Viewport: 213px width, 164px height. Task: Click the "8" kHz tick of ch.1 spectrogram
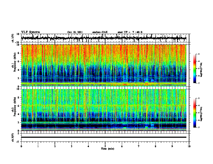[19, 53]
